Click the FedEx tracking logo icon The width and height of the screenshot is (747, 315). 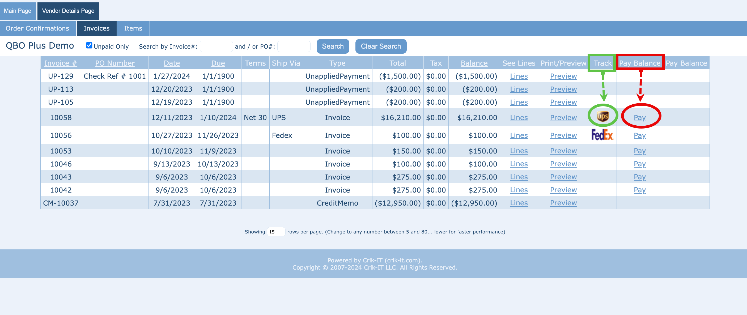point(602,135)
